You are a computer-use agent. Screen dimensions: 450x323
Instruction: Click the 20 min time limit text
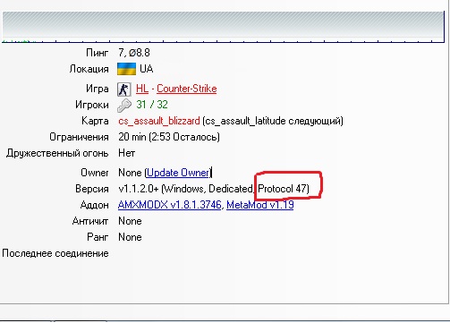[132, 137]
